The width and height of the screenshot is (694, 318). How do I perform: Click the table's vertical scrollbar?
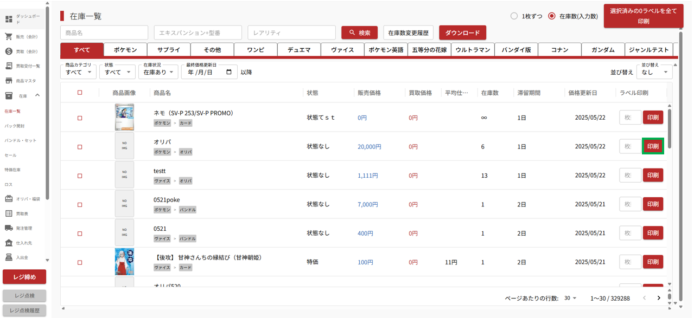click(x=670, y=128)
